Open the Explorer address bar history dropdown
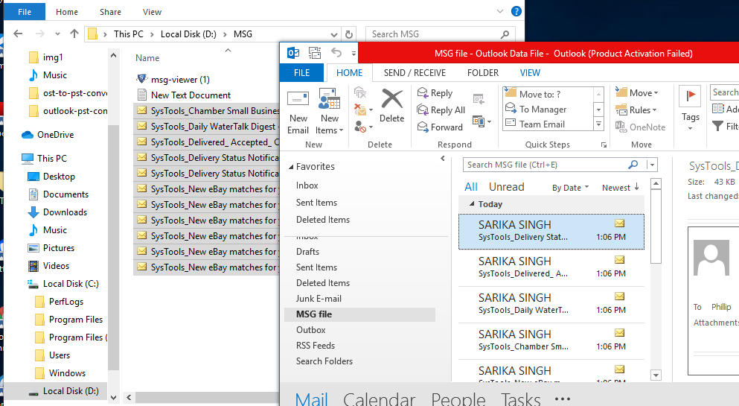This screenshot has height=406, width=739. pos(333,34)
